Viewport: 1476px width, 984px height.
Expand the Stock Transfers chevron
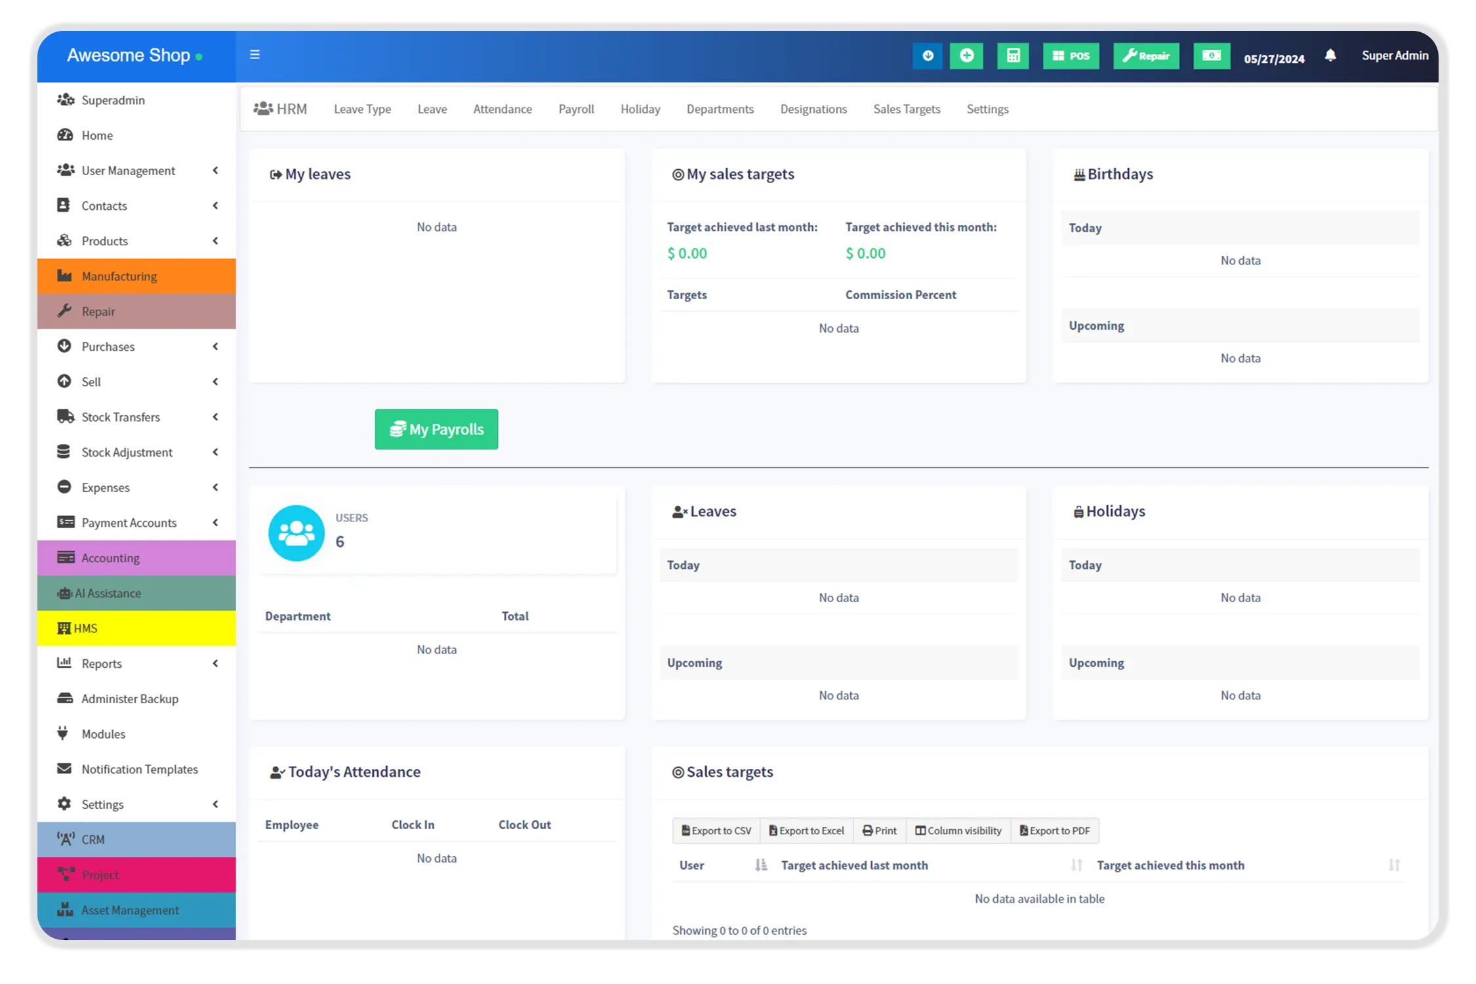pyautogui.click(x=215, y=417)
